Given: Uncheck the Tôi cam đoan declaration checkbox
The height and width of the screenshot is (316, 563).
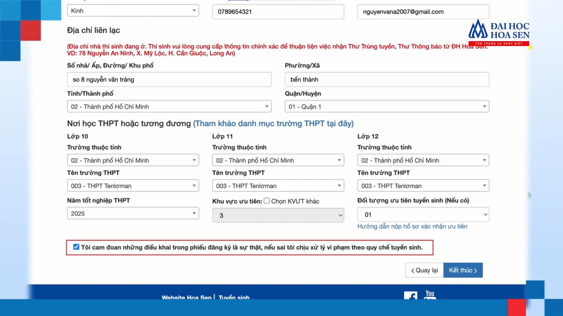Looking at the screenshot, I should (76, 247).
